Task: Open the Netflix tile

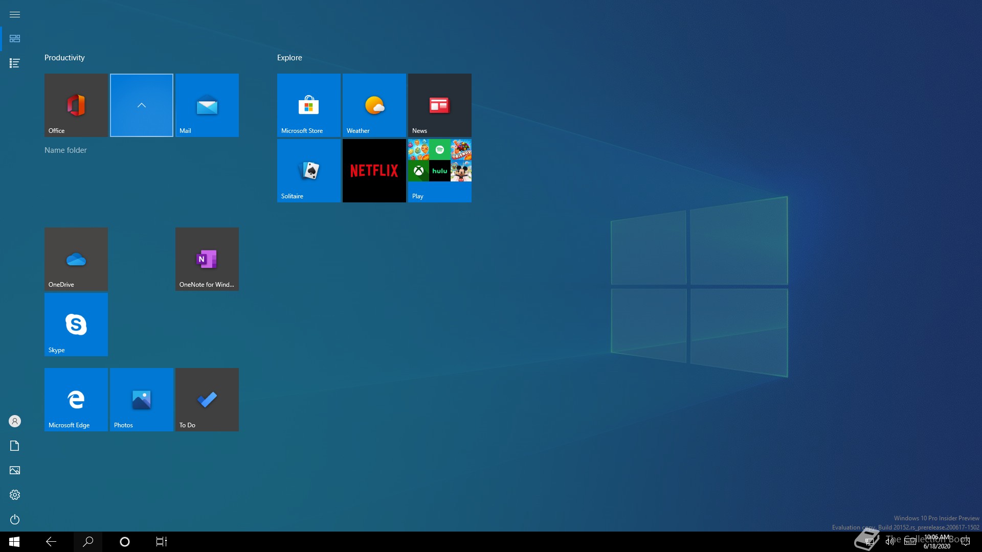Action: click(374, 171)
